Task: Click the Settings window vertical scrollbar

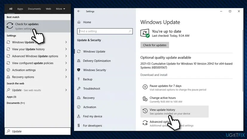Action: point(243,61)
